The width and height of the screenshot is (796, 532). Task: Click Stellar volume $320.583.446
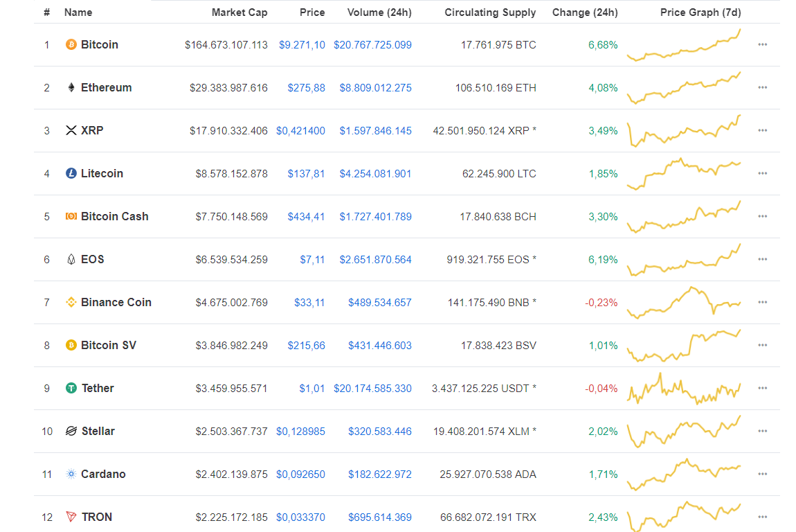(380, 431)
